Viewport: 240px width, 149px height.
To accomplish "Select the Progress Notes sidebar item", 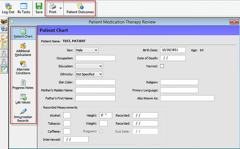I will click(23, 84).
